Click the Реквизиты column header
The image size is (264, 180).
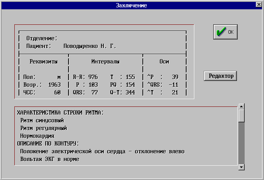point(44,62)
